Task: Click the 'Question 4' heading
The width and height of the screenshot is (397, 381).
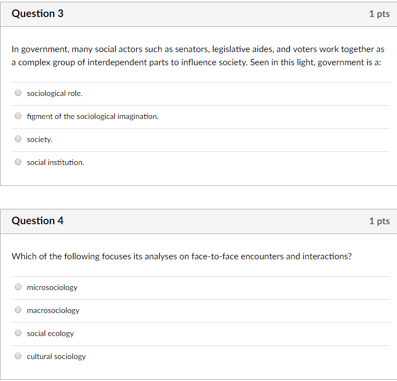Action: click(x=37, y=221)
